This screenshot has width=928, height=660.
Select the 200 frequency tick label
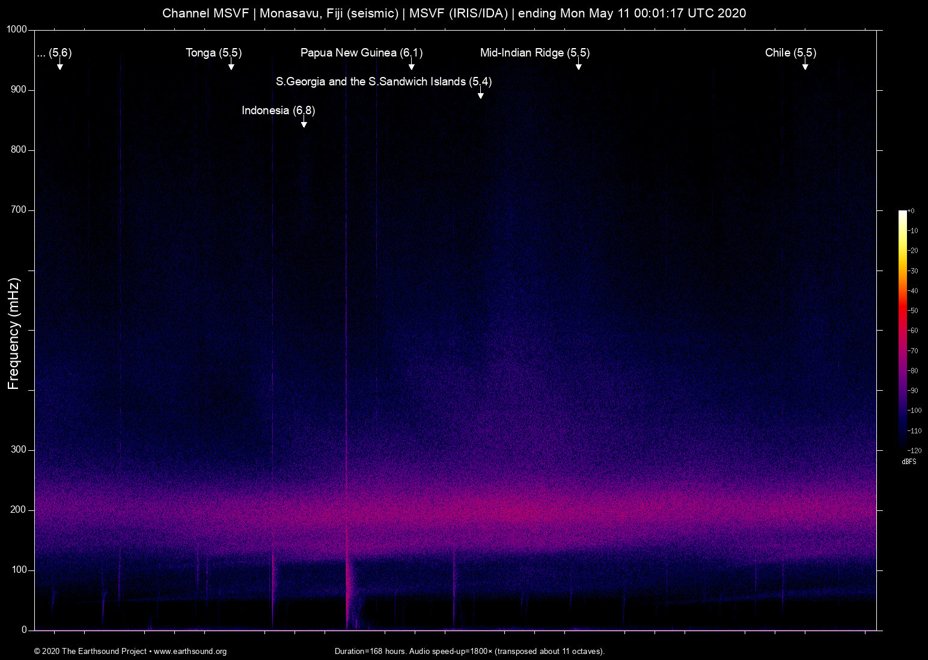click(x=19, y=510)
